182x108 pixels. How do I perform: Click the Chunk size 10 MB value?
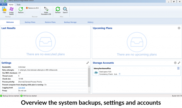point(21,79)
